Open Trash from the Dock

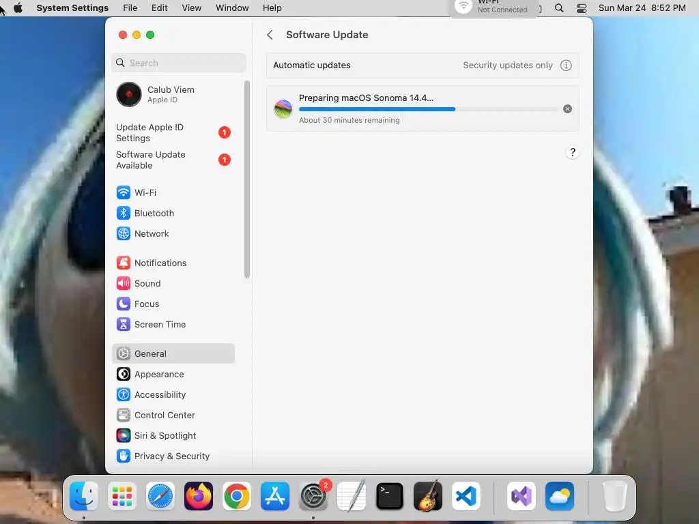point(615,496)
